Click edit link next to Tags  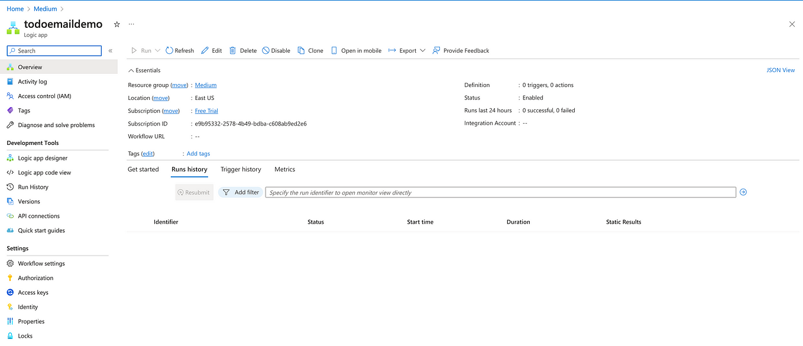pos(148,154)
